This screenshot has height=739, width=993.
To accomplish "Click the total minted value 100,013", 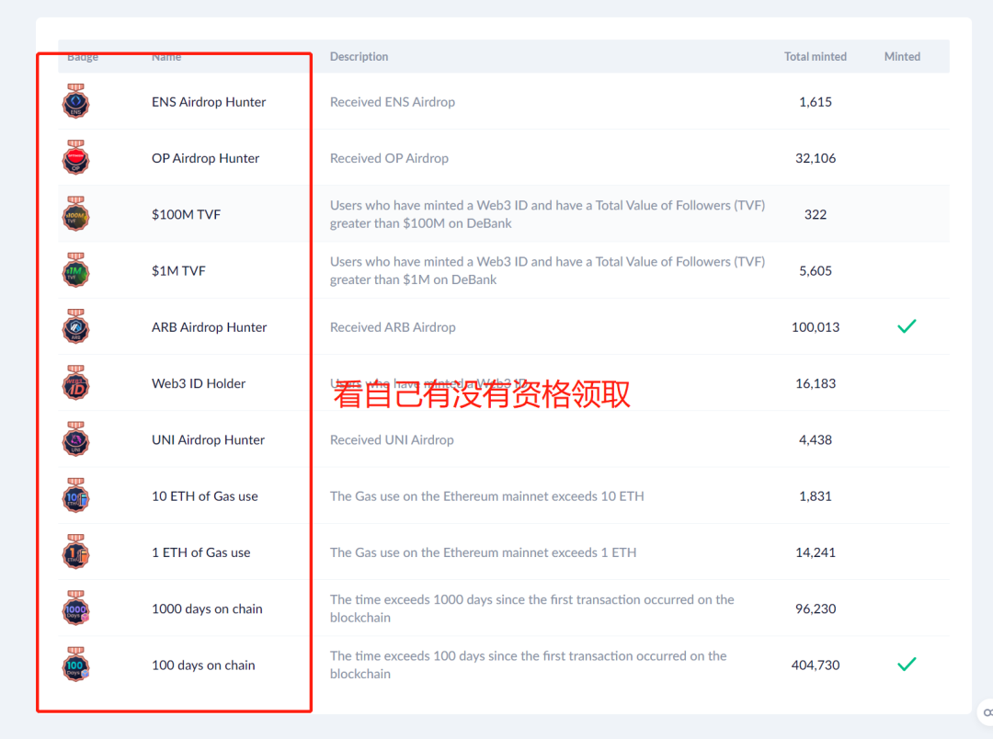I will point(815,327).
